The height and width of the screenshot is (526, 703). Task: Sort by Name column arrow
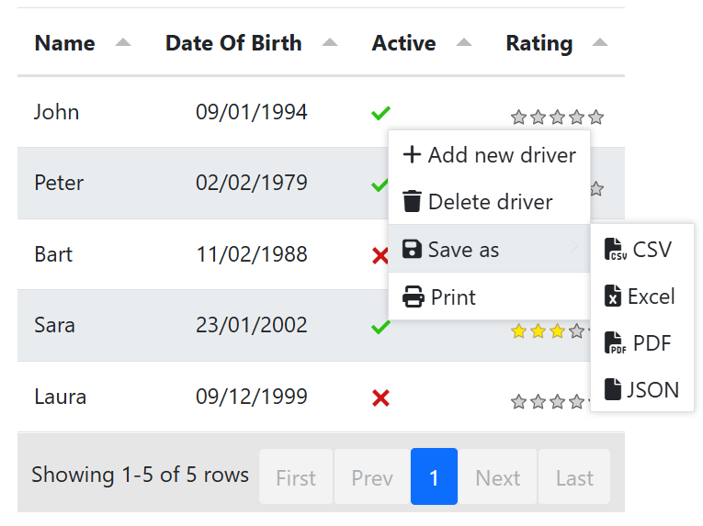123,43
